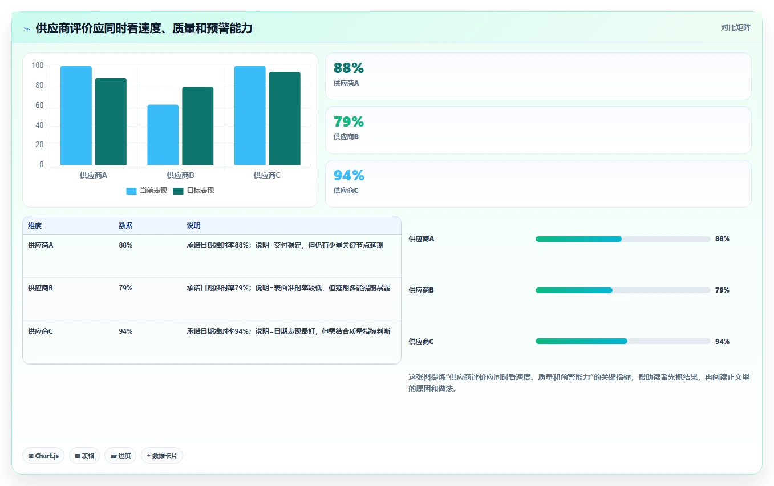Click the dark green legend swatch for 目标表现
The image size is (774, 486).
click(178, 191)
